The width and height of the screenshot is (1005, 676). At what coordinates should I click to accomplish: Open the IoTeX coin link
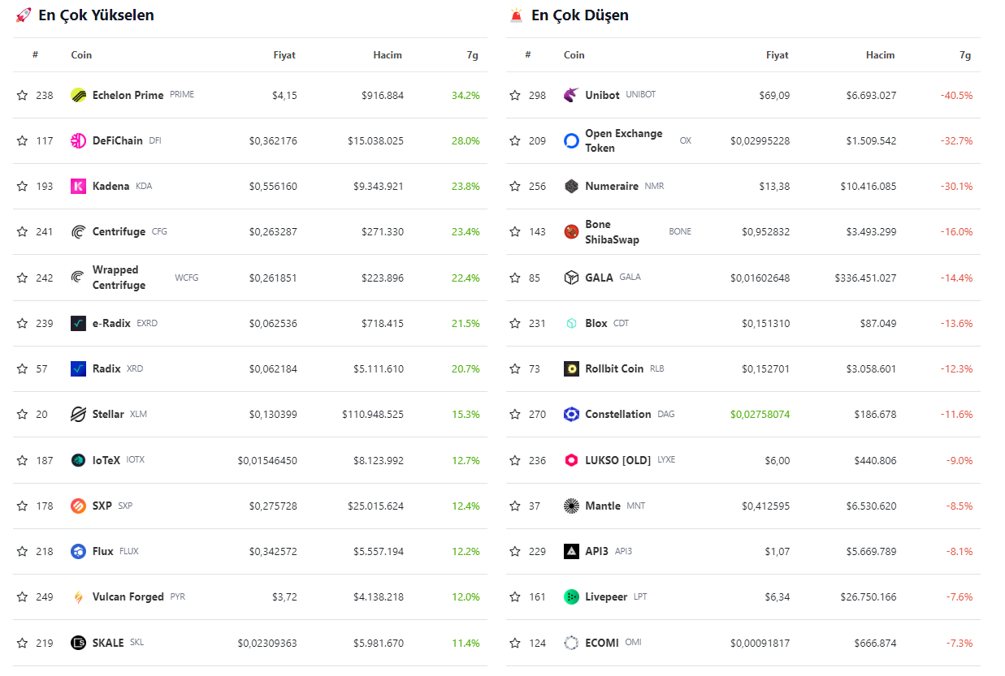[106, 460]
